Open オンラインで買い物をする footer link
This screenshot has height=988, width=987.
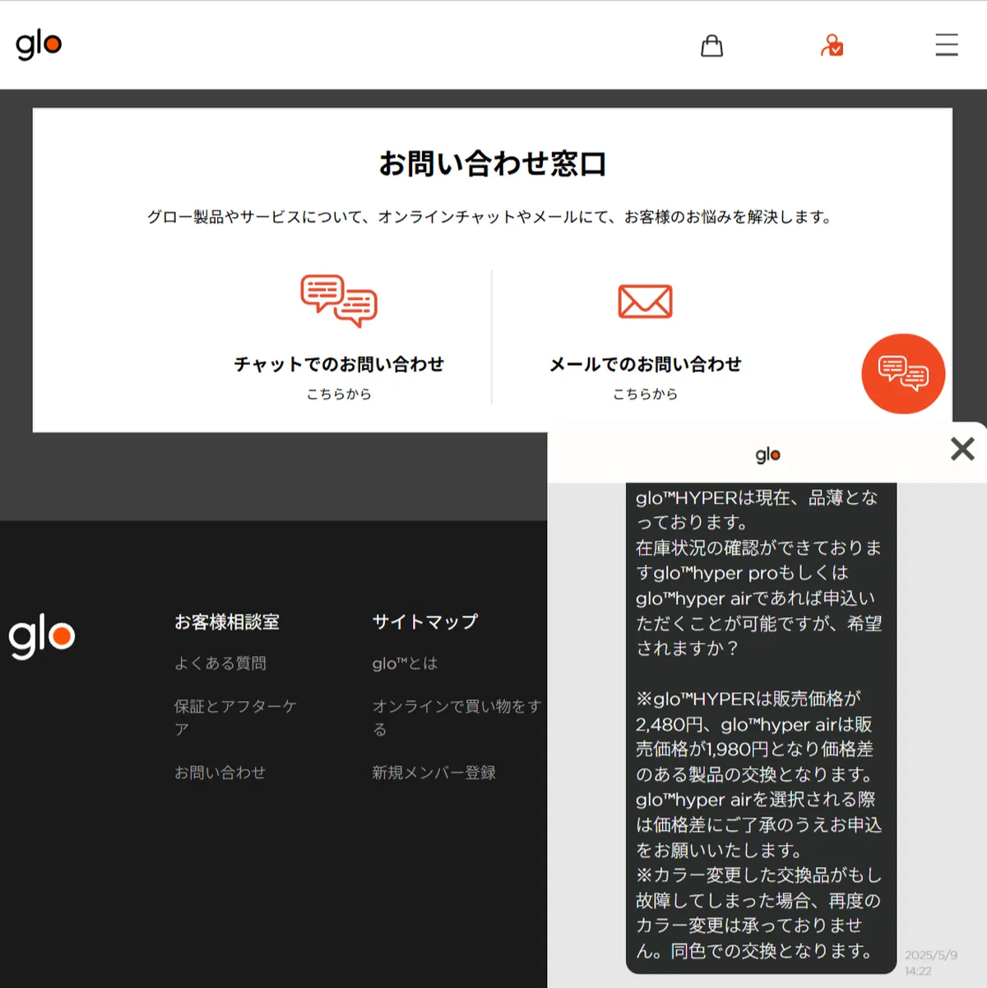coord(456,718)
